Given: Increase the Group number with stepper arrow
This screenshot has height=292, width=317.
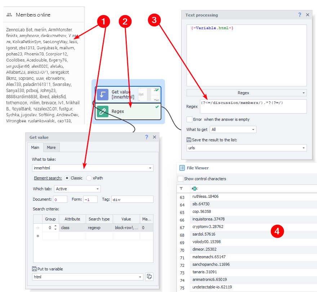Looking at the screenshot, I should coord(55,226).
